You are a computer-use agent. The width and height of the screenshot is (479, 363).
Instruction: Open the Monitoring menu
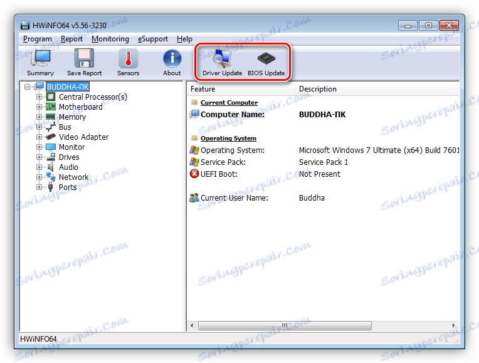click(110, 39)
